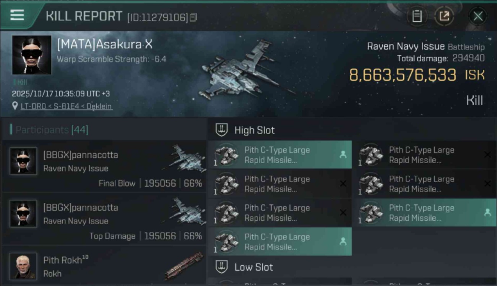Image resolution: width=497 pixels, height=286 pixels.
Task: Click the Low Slot section icon
Action: pyautogui.click(x=222, y=267)
